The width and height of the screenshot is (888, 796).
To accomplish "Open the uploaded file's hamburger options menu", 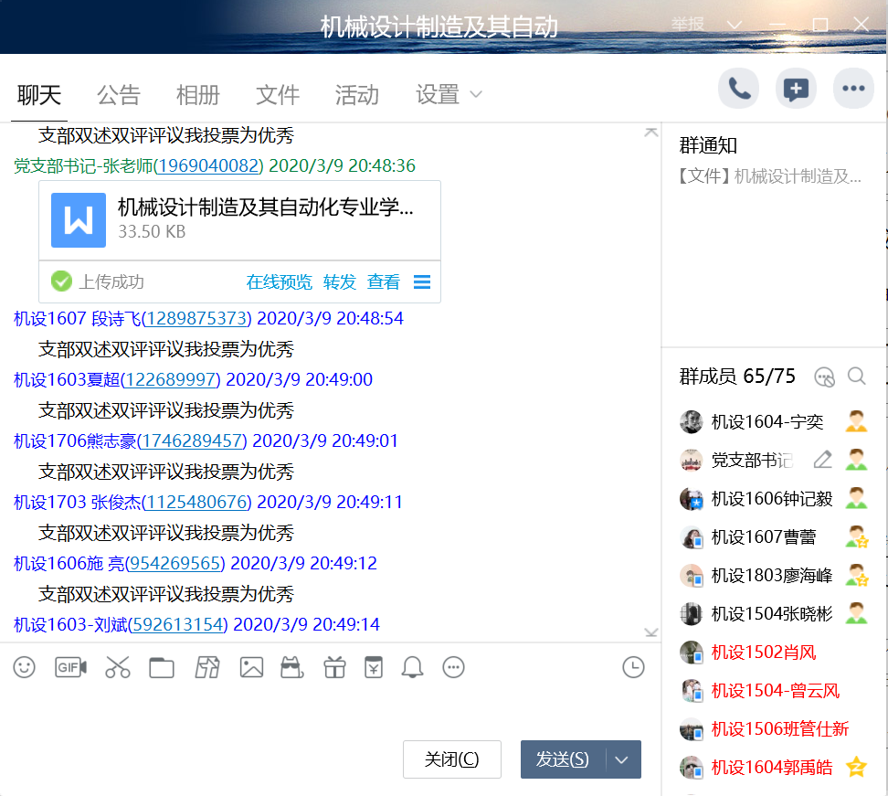I will 422,282.
